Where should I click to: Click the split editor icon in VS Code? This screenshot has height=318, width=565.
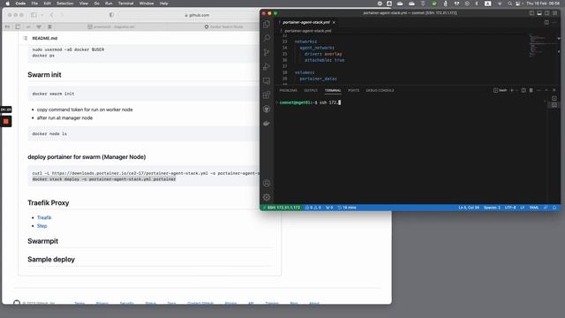546,22
